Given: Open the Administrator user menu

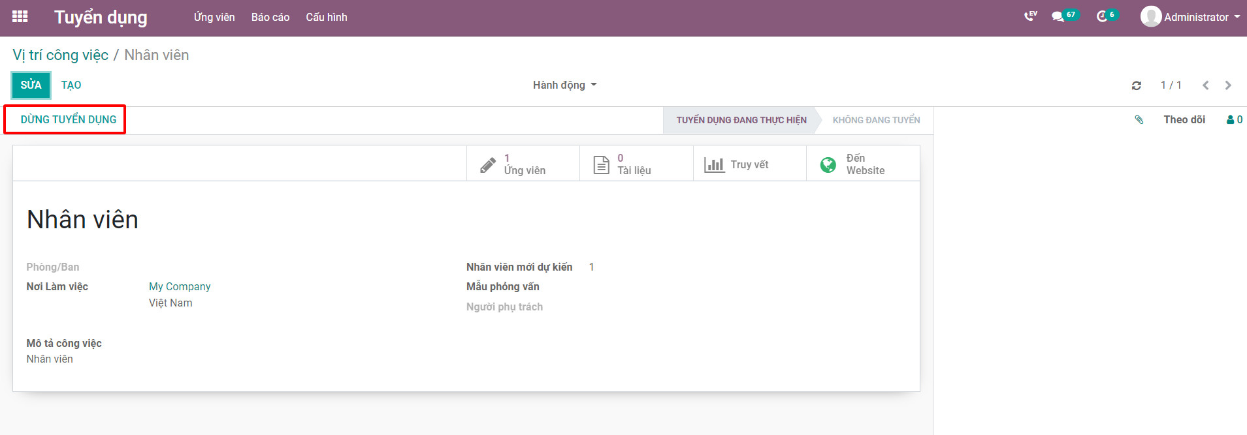Looking at the screenshot, I should click(x=1190, y=17).
